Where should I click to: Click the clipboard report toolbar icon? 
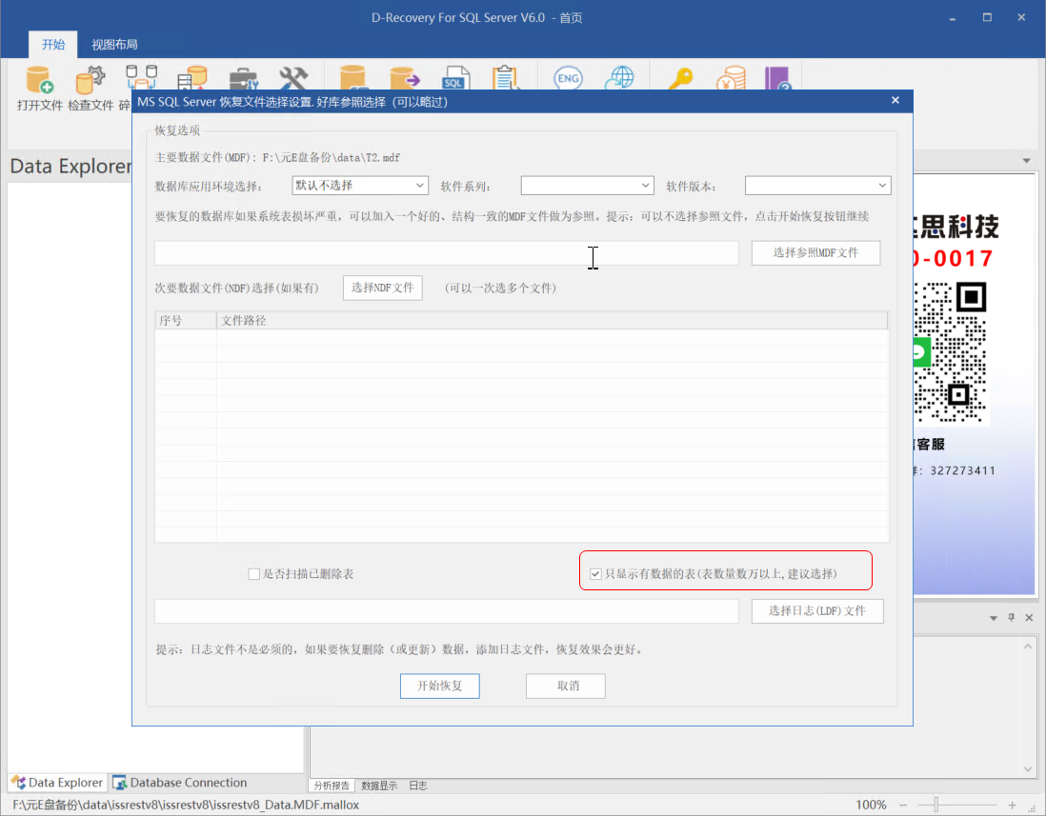pos(506,77)
